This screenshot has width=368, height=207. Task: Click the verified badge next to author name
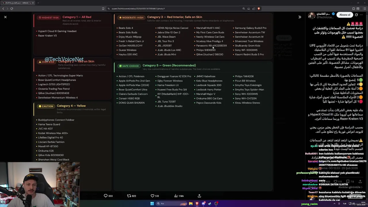(333, 14)
